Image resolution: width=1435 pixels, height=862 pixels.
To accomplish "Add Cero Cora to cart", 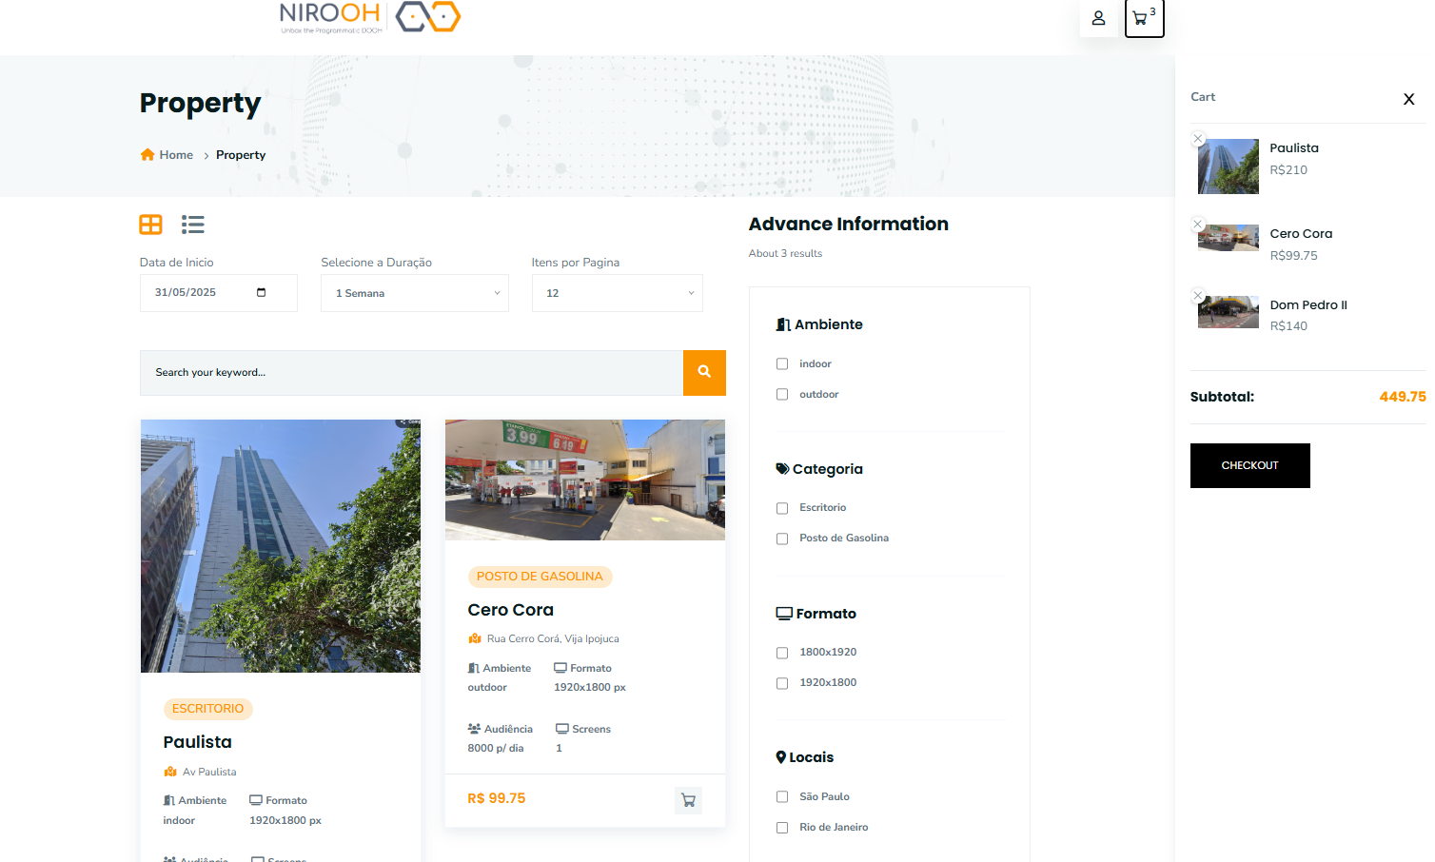I will tap(688, 800).
